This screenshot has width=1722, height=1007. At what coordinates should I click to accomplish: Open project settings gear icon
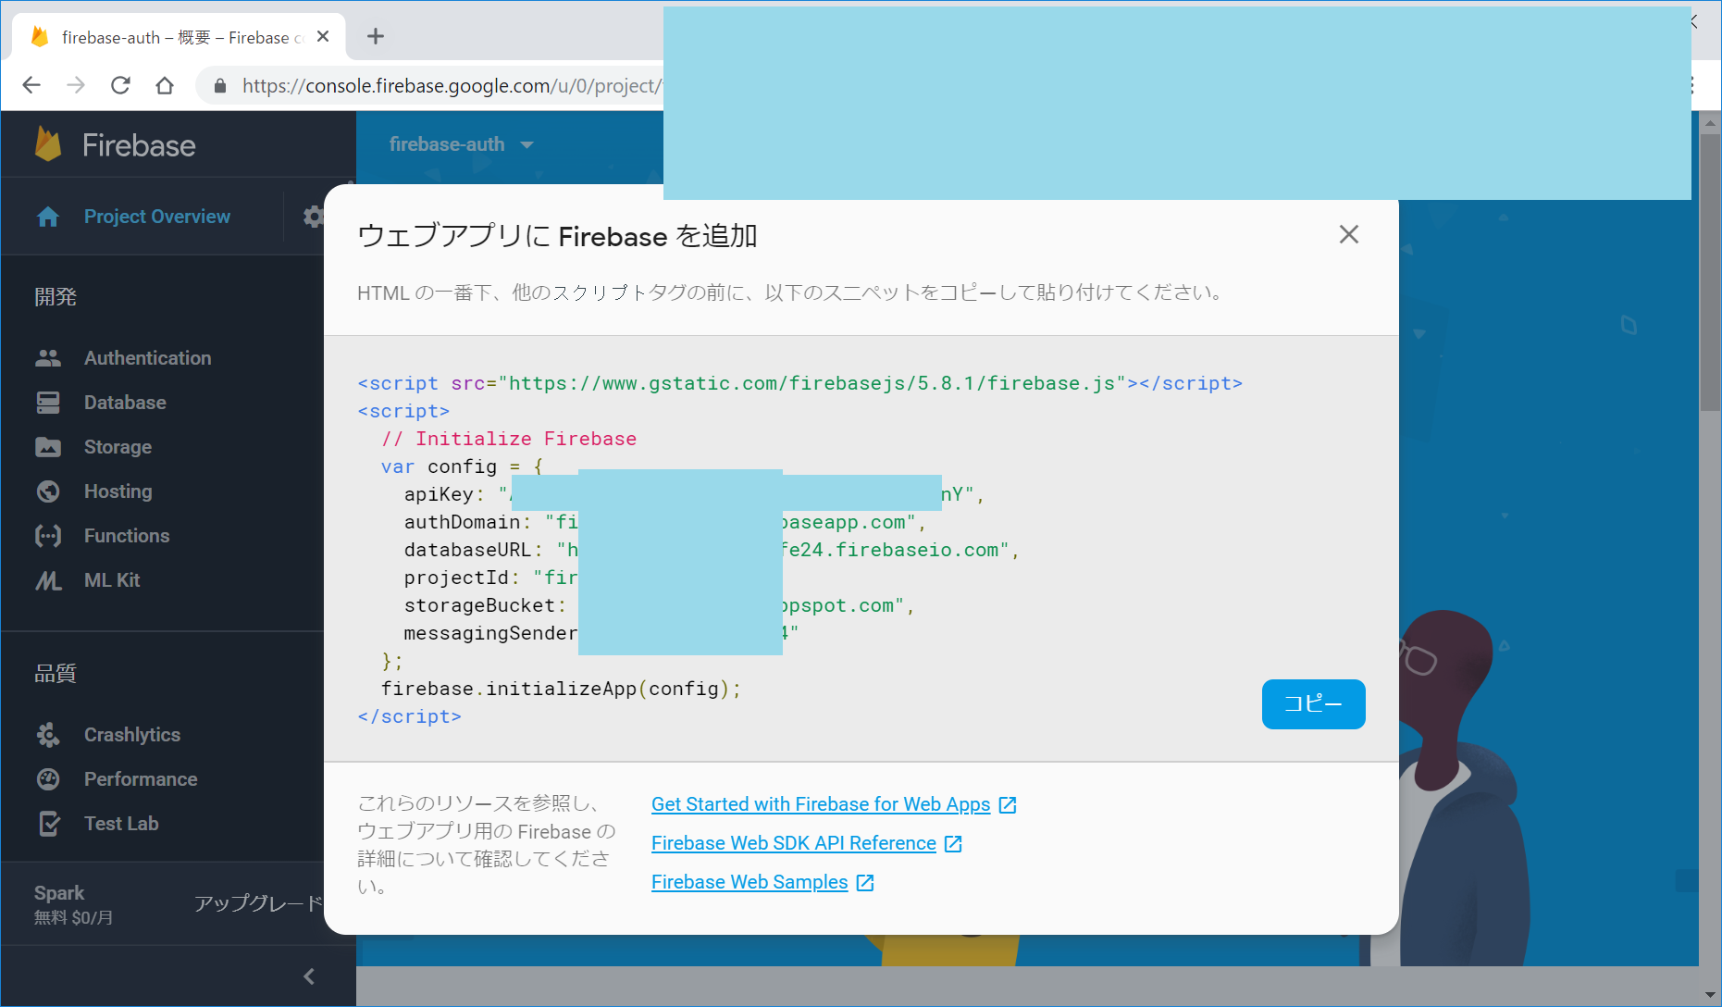pyautogui.click(x=313, y=217)
